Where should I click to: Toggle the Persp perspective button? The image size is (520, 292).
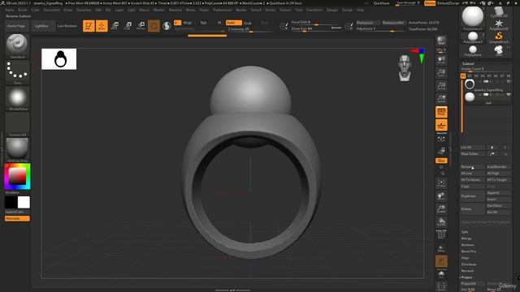tap(441, 112)
